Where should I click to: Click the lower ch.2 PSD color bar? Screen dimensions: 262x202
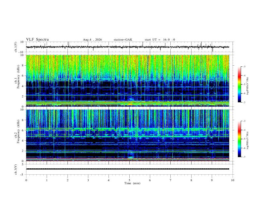pyautogui.click(x=240, y=139)
